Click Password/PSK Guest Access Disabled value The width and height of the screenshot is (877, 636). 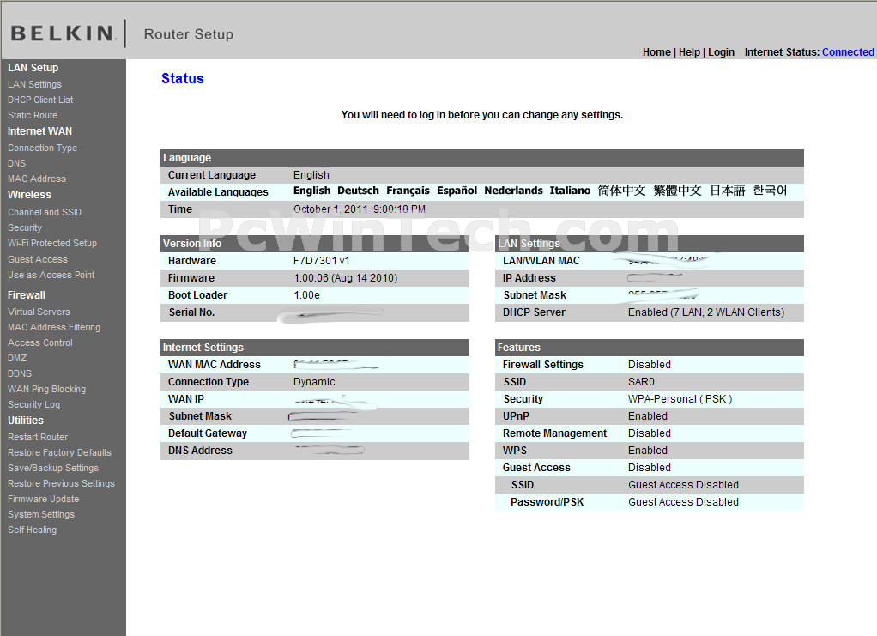(683, 502)
